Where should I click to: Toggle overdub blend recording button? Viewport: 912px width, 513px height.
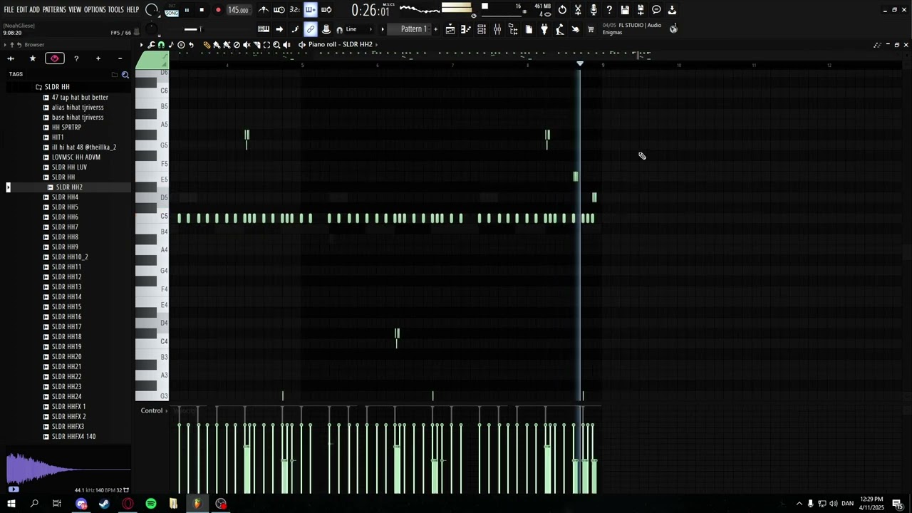[311, 10]
